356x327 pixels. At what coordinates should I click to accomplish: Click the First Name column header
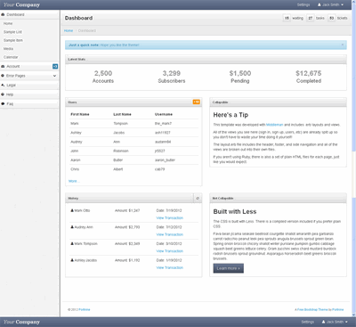80,114
